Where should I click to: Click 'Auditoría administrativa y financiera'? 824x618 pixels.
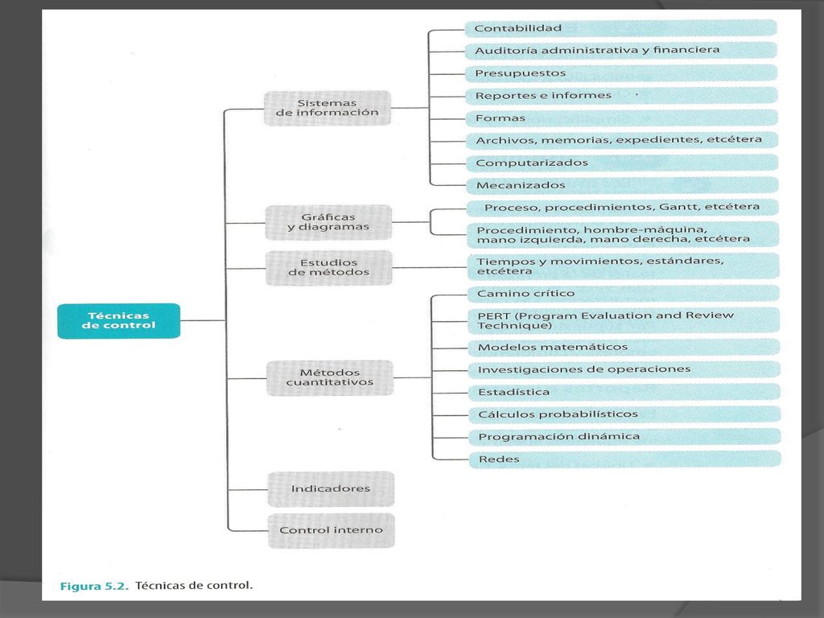(x=620, y=51)
